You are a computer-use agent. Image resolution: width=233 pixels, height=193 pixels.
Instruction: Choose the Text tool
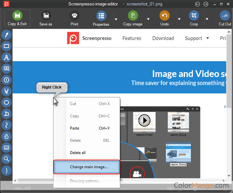coord(6,57)
